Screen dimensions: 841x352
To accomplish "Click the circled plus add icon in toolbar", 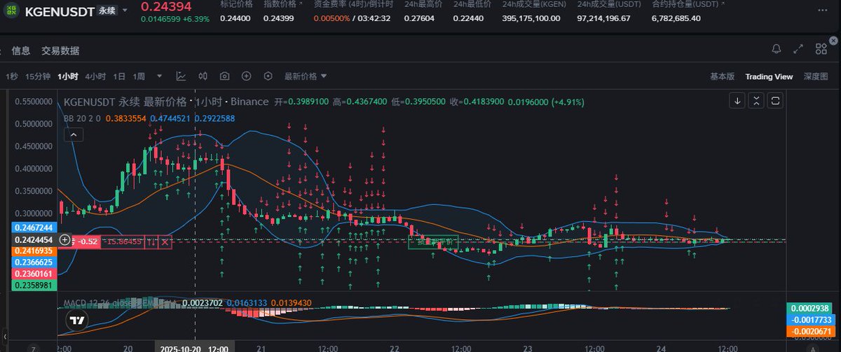I will (x=247, y=76).
